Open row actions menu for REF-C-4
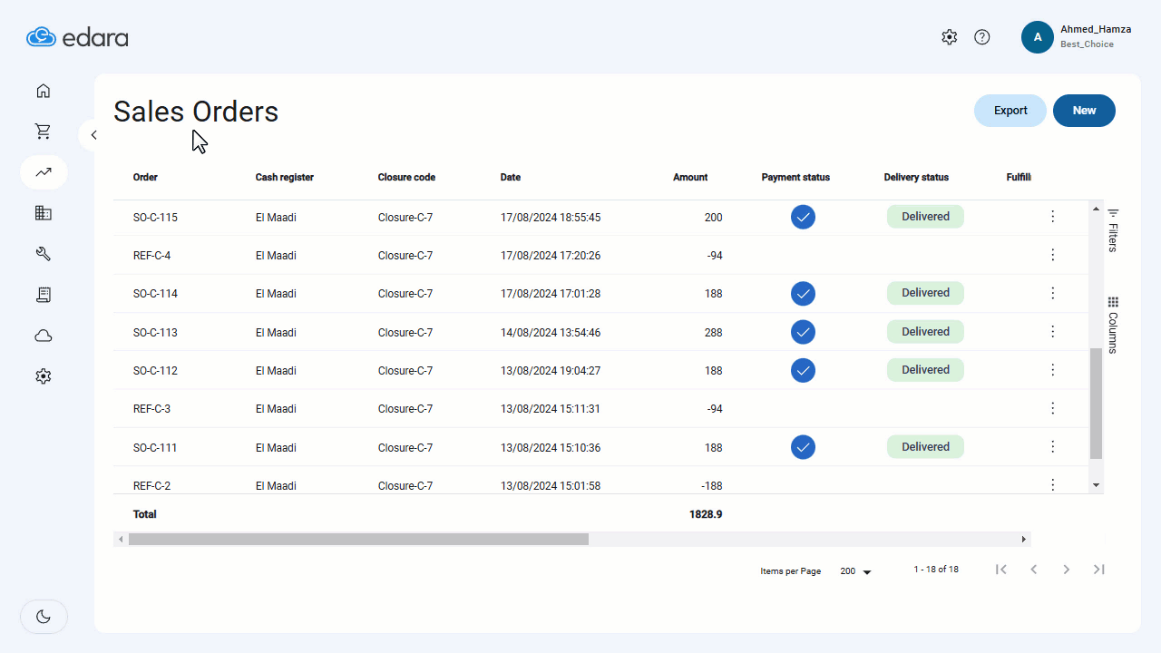The height and width of the screenshot is (653, 1161). click(1053, 255)
